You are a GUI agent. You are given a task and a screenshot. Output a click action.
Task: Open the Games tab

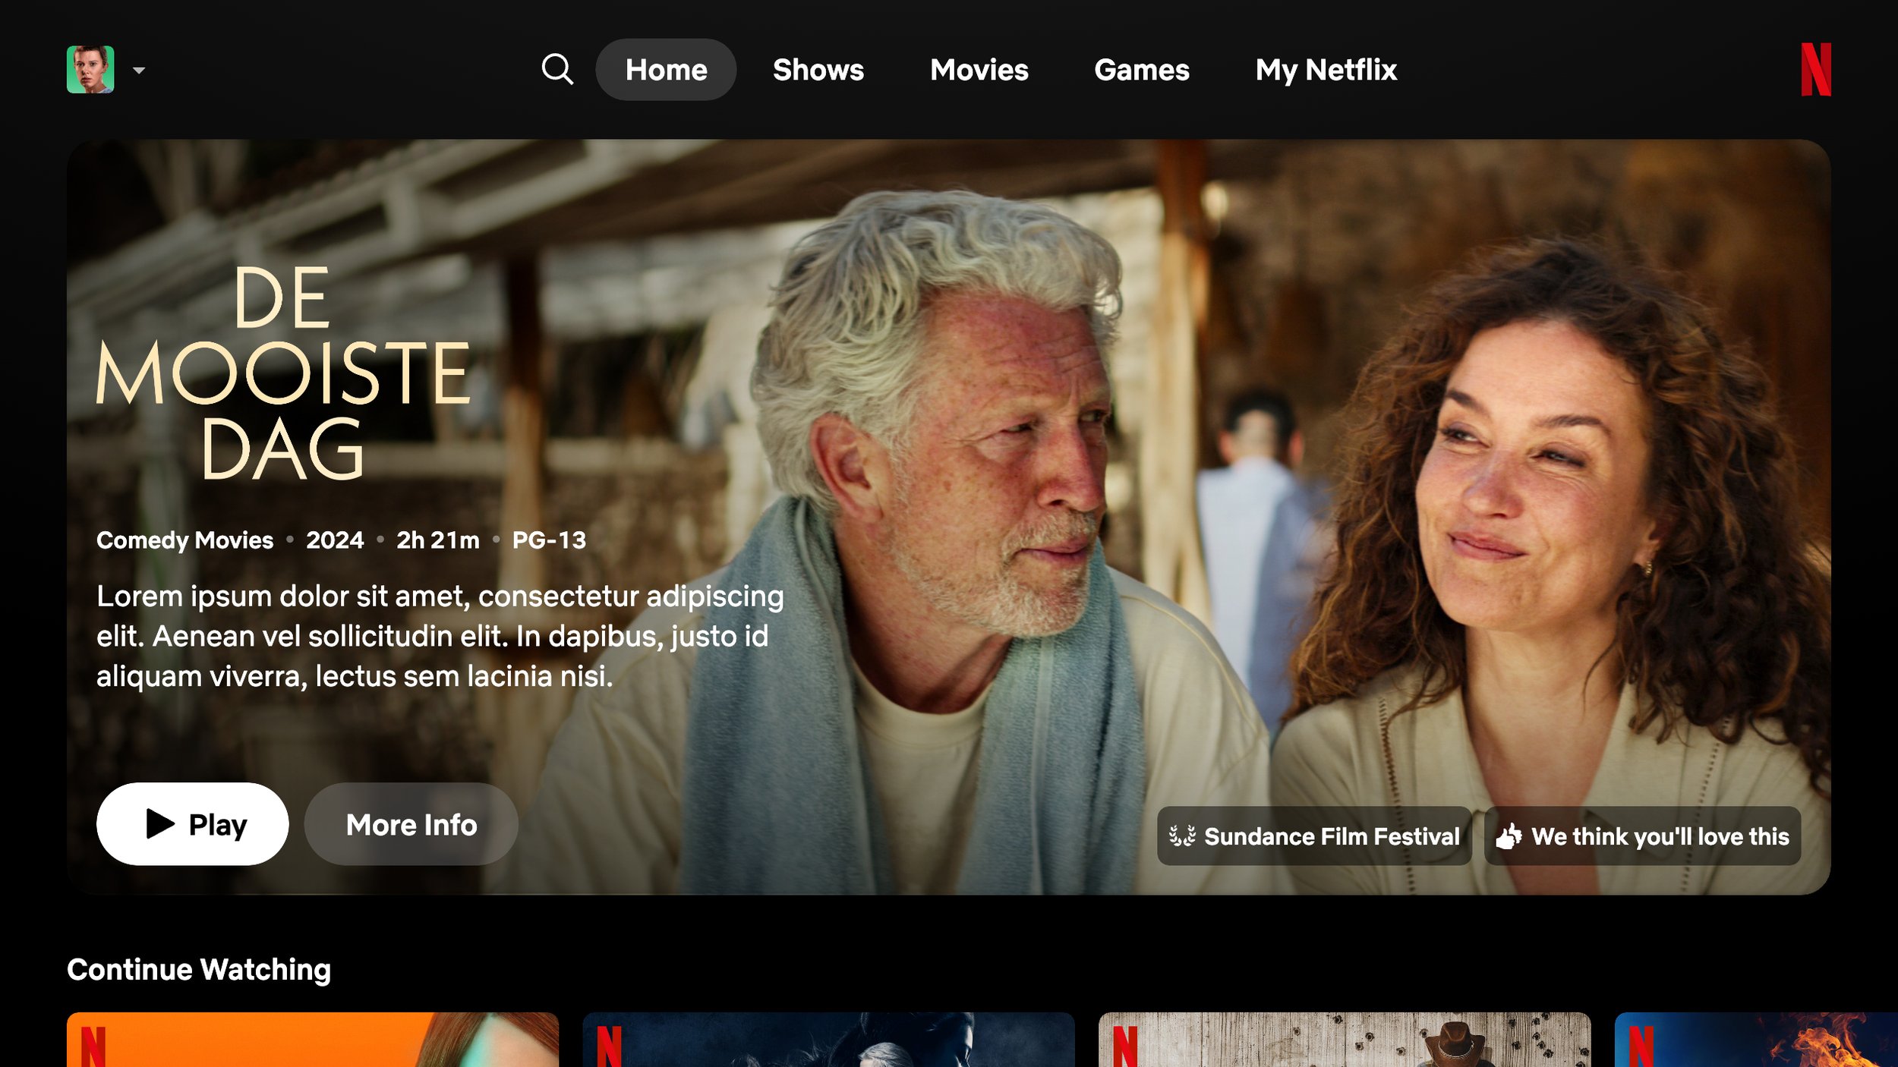(1141, 70)
